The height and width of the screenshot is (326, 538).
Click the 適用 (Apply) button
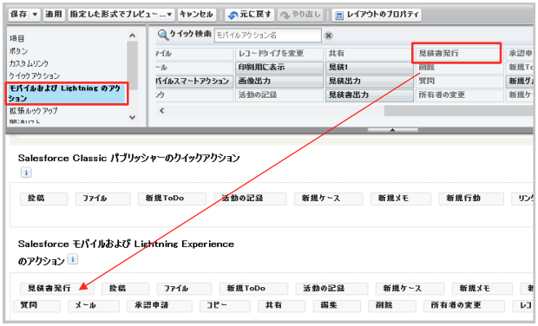54,15
